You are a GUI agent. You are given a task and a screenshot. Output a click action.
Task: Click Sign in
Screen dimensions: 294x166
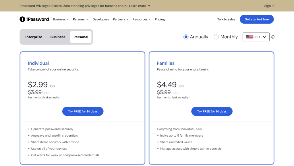point(269,6)
